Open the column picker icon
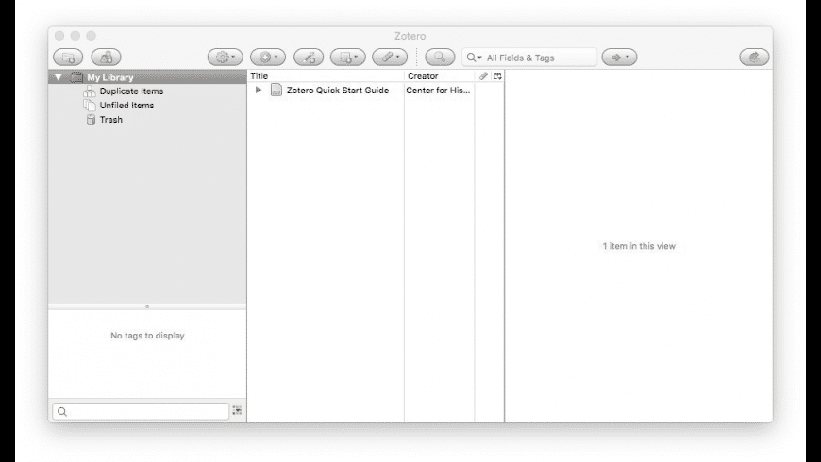Viewport: 821px width, 462px height. click(x=497, y=75)
